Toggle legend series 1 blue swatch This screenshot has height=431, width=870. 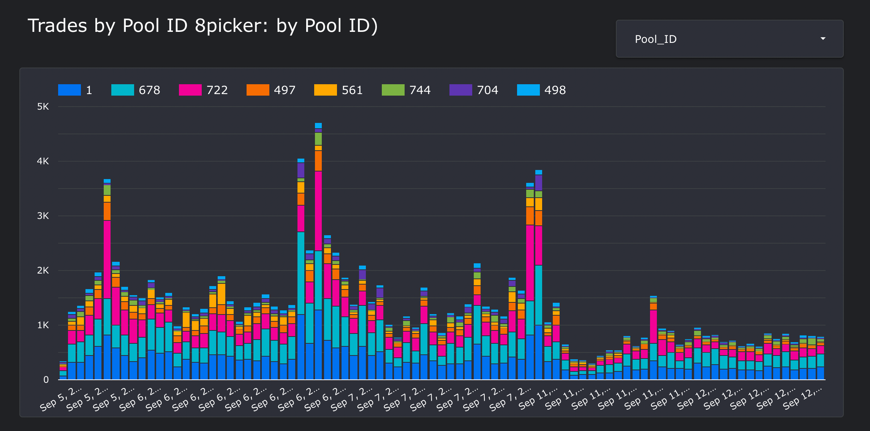(70, 90)
